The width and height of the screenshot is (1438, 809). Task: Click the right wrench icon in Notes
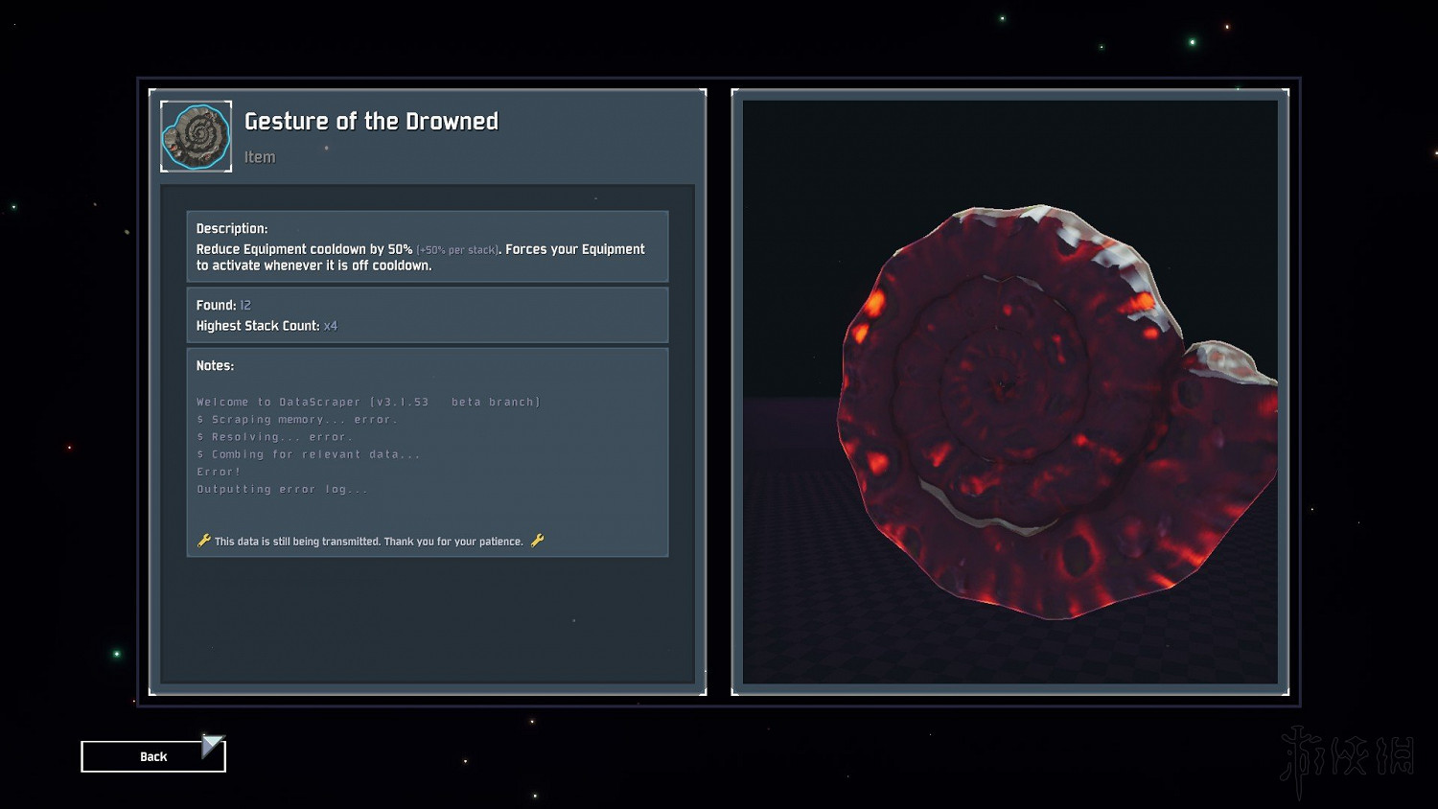coord(538,541)
